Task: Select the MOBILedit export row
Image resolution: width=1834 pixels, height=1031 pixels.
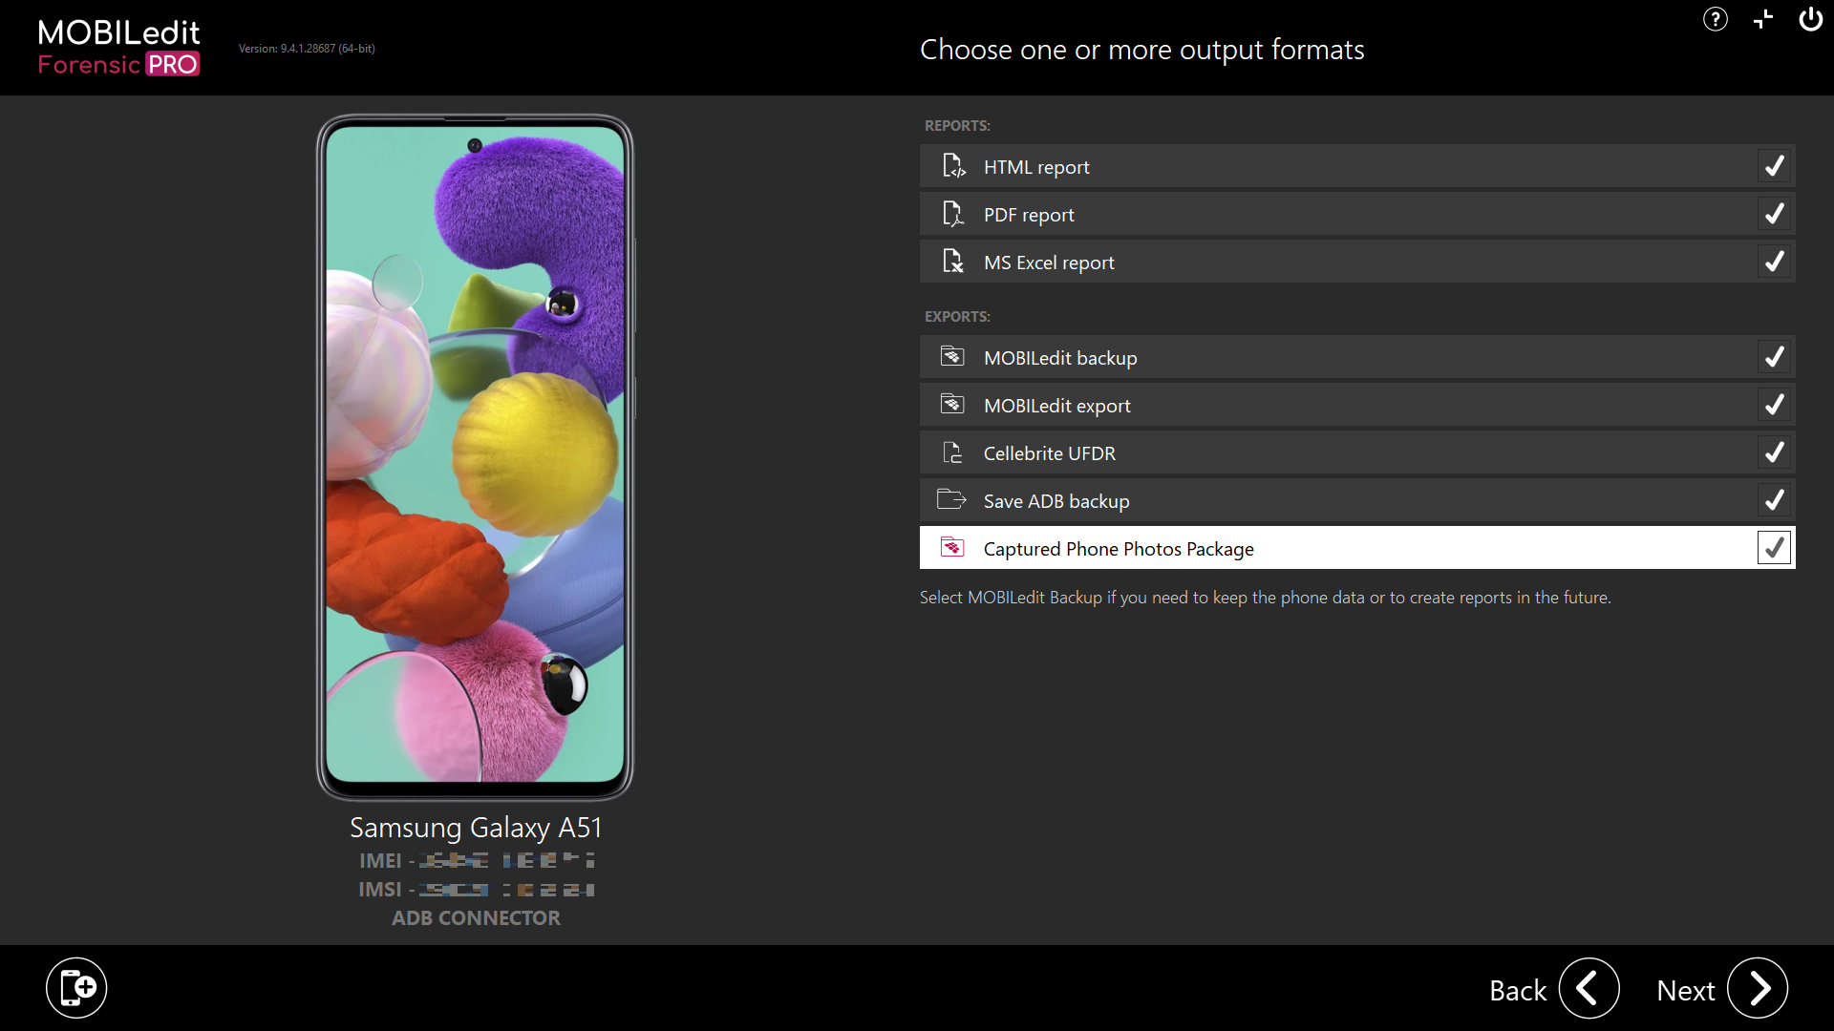Action: tap(1056, 406)
